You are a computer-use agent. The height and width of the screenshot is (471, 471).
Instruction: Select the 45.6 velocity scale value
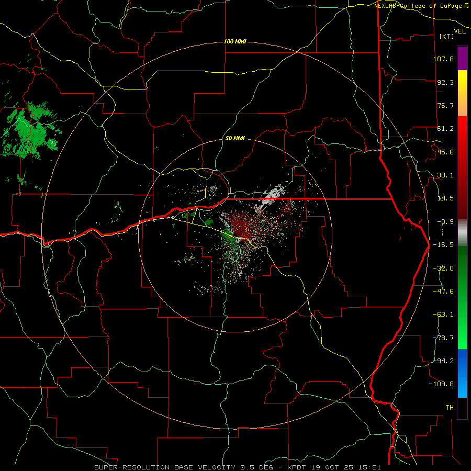pos(445,152)
